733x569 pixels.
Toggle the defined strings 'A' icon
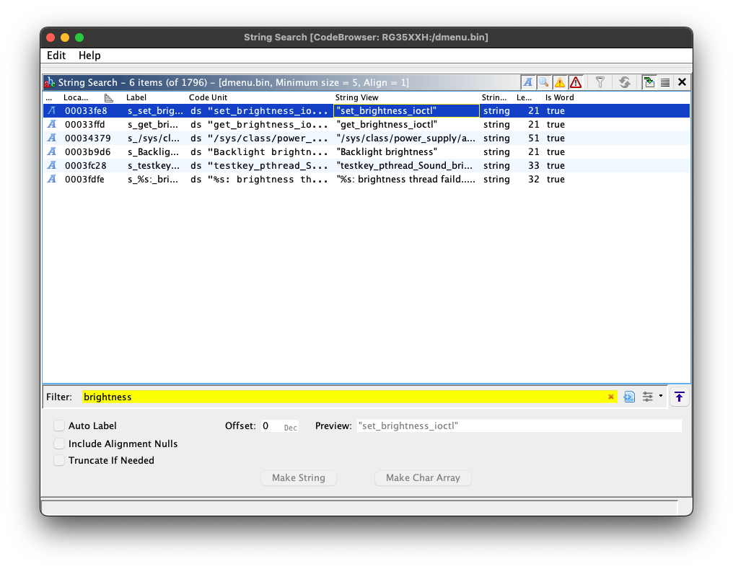528,83
